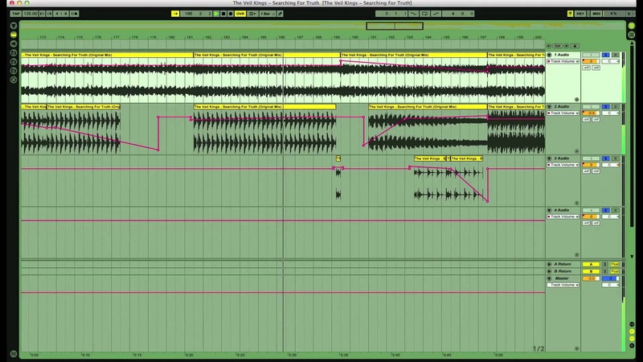Screen dimensions: 643x362
Task: Click the Next Locator button
Action: [x=567, y=46]
